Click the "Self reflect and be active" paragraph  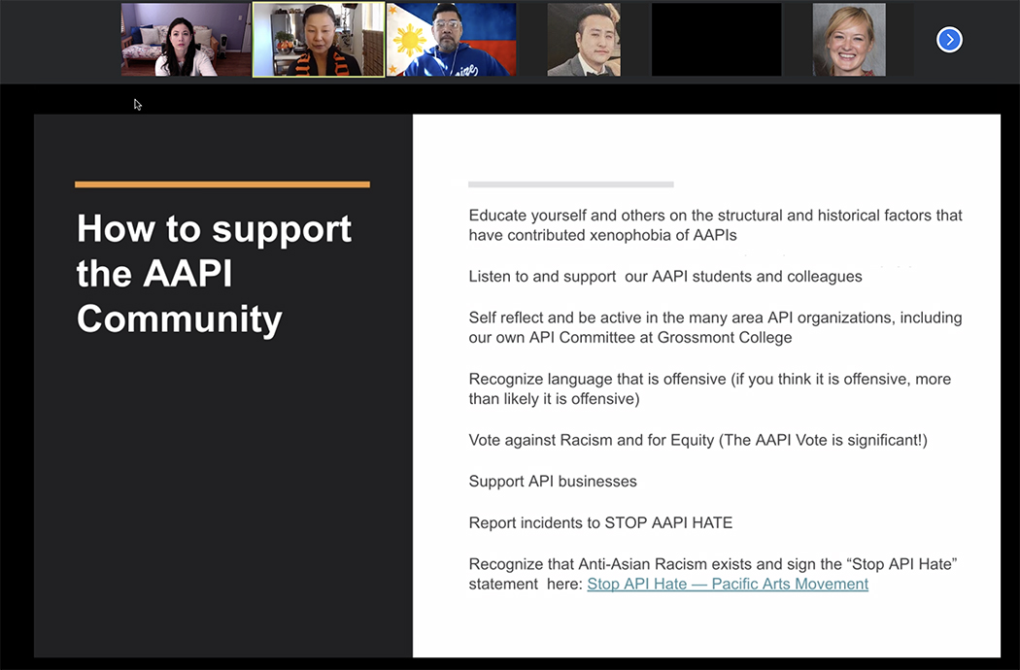point(715,327)
